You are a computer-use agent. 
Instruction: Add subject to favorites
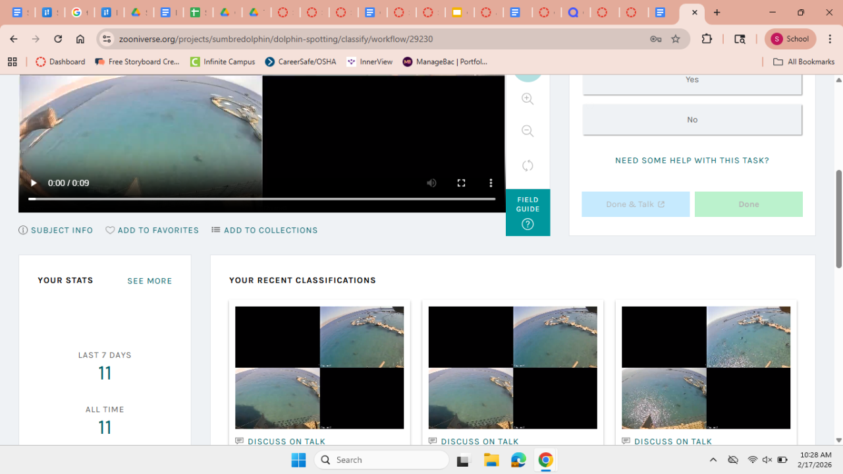pos(152,230)
